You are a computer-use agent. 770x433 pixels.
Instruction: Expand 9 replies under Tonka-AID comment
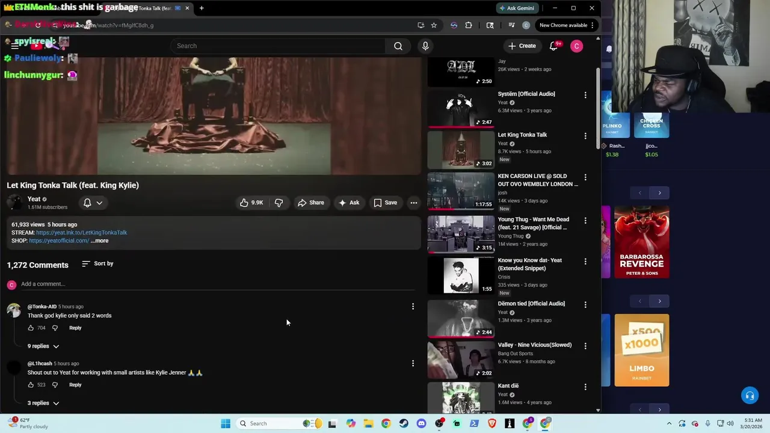coord(43,346)
